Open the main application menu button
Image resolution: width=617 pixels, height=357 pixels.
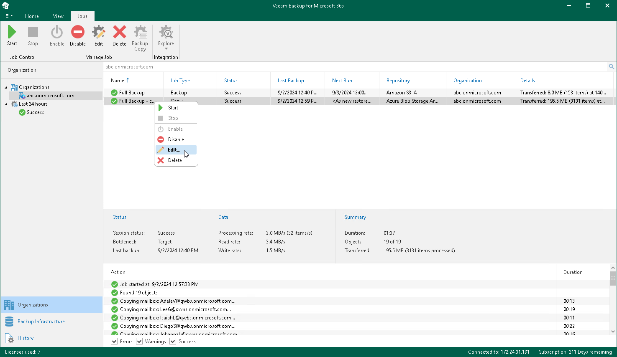[x=9, y=16]
